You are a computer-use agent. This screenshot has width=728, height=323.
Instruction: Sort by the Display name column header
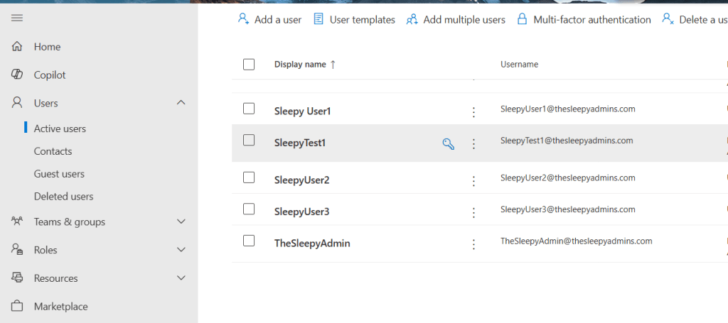coord(300,65)
